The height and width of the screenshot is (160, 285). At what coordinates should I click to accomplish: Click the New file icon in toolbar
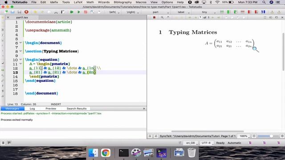[x=6, y=12]
